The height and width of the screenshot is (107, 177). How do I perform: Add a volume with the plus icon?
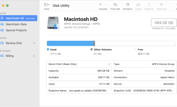(x=100, y=4)
